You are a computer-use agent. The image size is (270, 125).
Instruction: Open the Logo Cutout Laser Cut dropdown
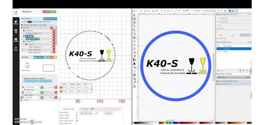point(32,92)
